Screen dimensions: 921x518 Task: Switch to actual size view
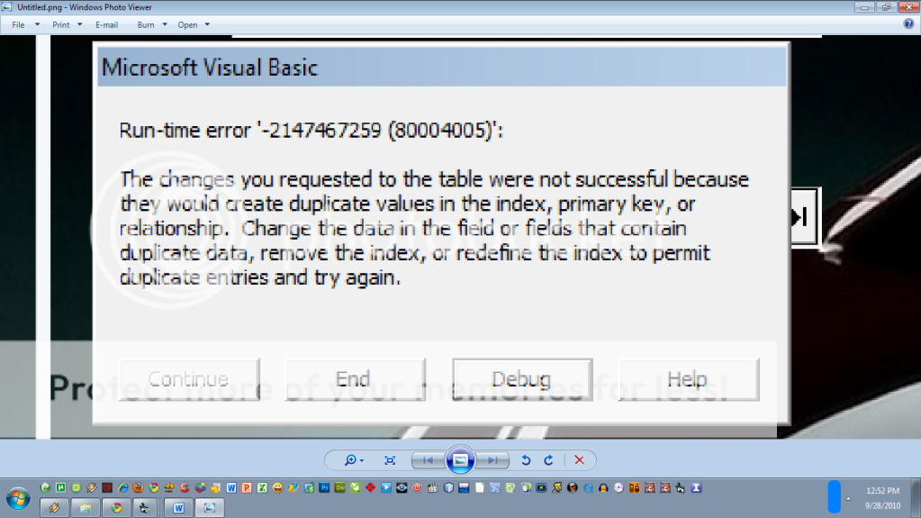[390, 460]
